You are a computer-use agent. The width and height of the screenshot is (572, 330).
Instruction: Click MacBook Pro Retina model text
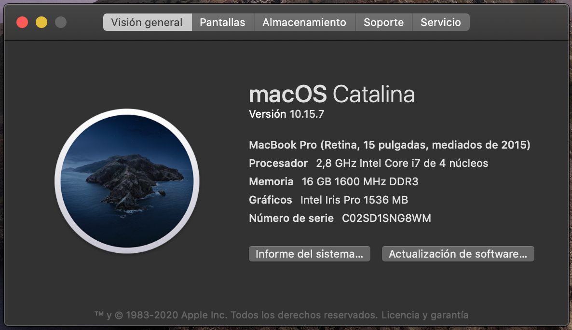[x=389, y=145]
